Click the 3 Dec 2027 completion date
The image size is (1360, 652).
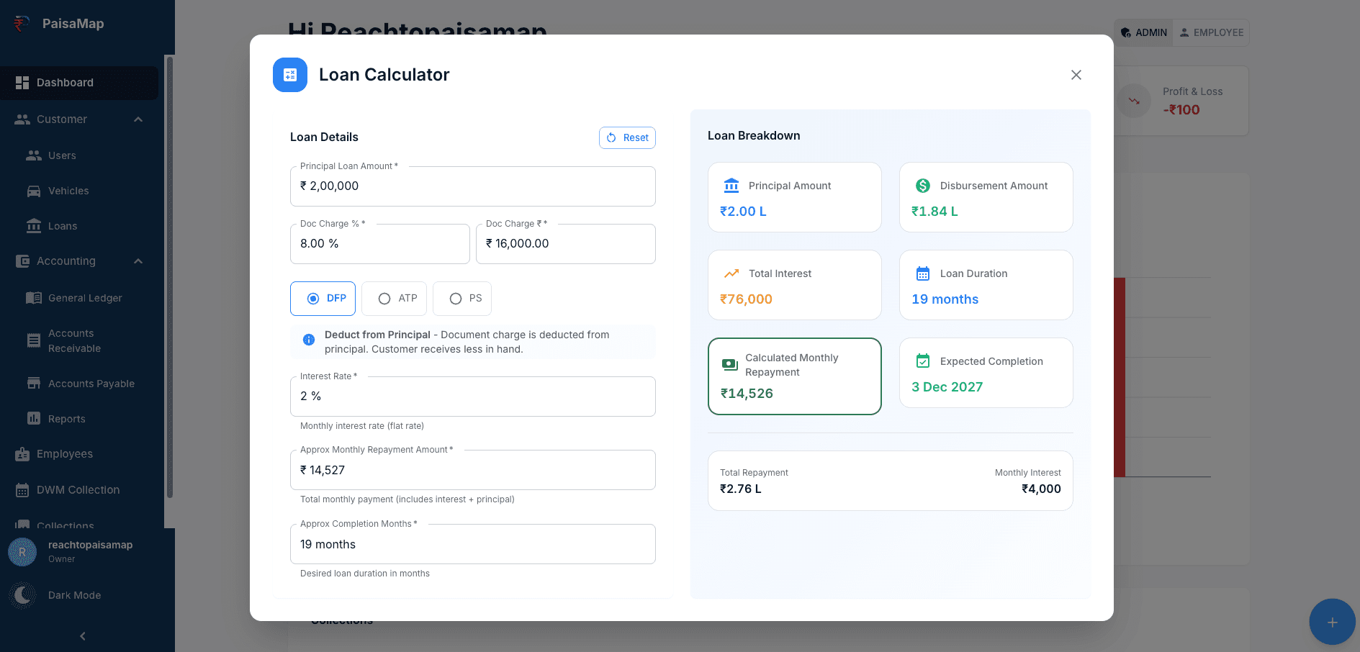tap(947, 387)
